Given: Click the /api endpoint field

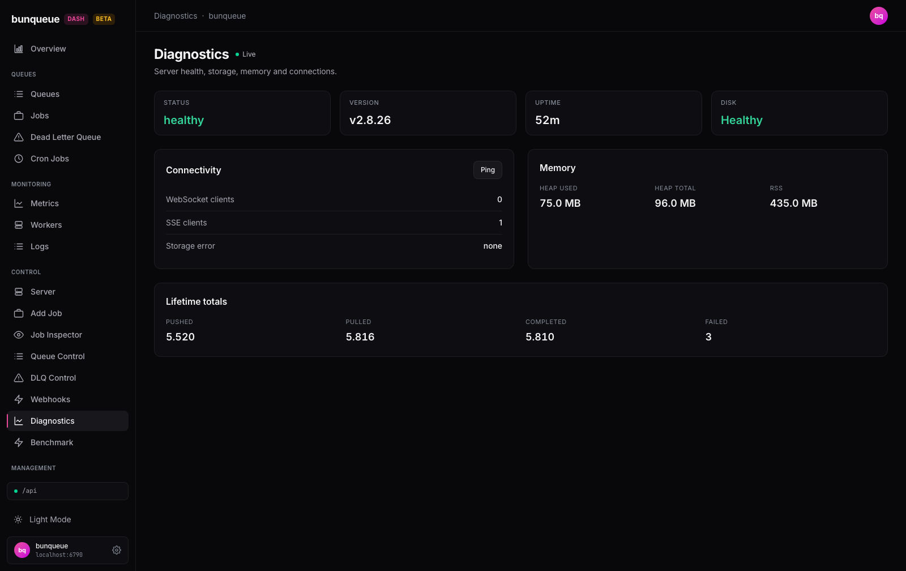Looking at the screenshot, I should 67,491.
